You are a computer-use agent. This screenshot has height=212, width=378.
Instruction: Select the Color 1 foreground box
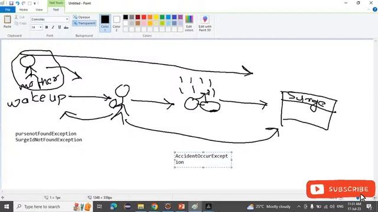[x=105, y=23]
